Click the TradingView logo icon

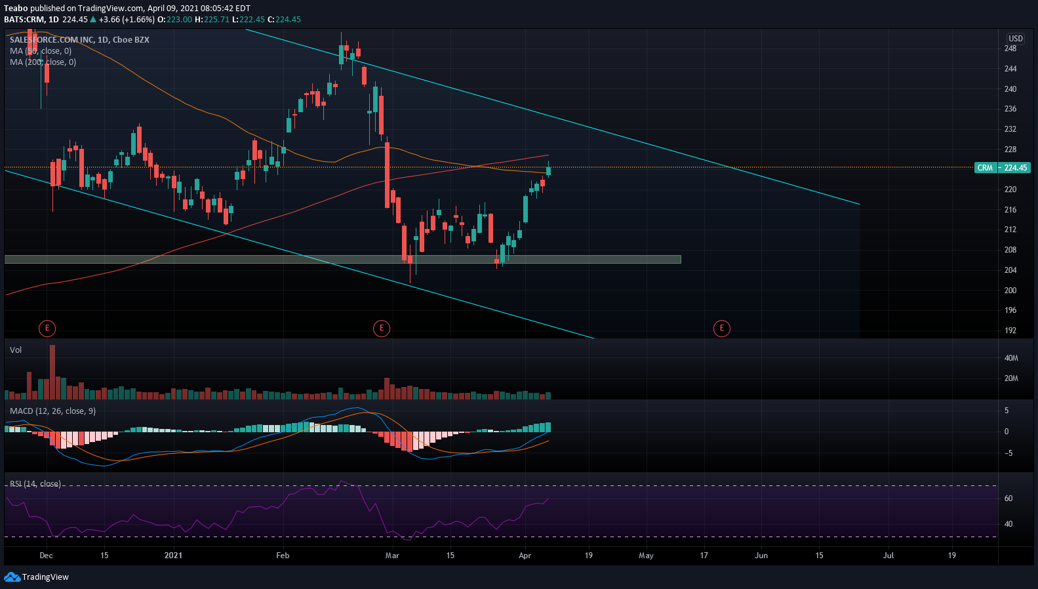pyautogui.click(x=12, y=577)
